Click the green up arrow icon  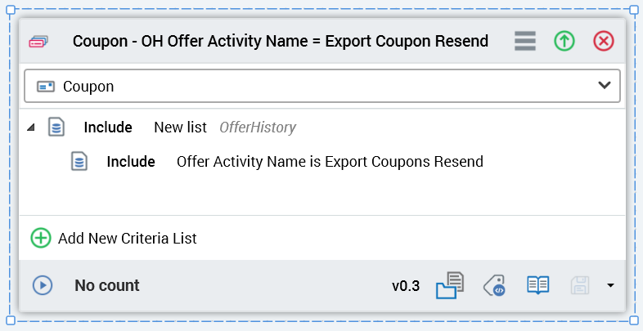click(x=564, y=41)
